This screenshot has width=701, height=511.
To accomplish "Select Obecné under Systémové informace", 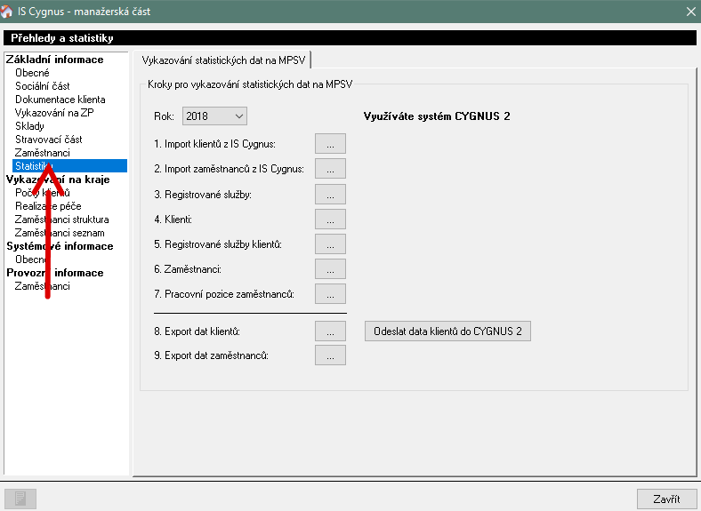I will 31,259.
